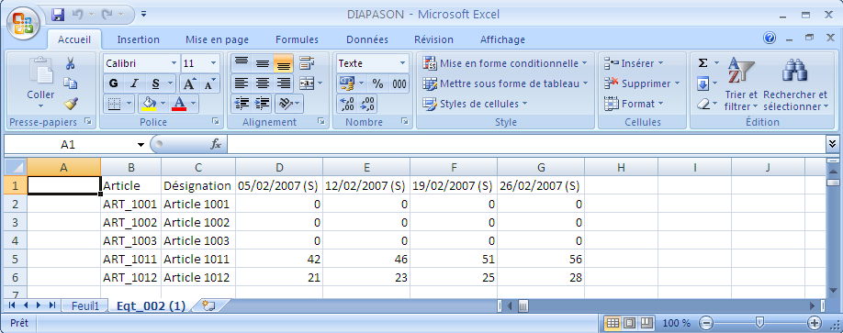Viewport: 843px width, 333px height.
Task: Click the Format Painter brush icon
Action: (x=71, y=103)
